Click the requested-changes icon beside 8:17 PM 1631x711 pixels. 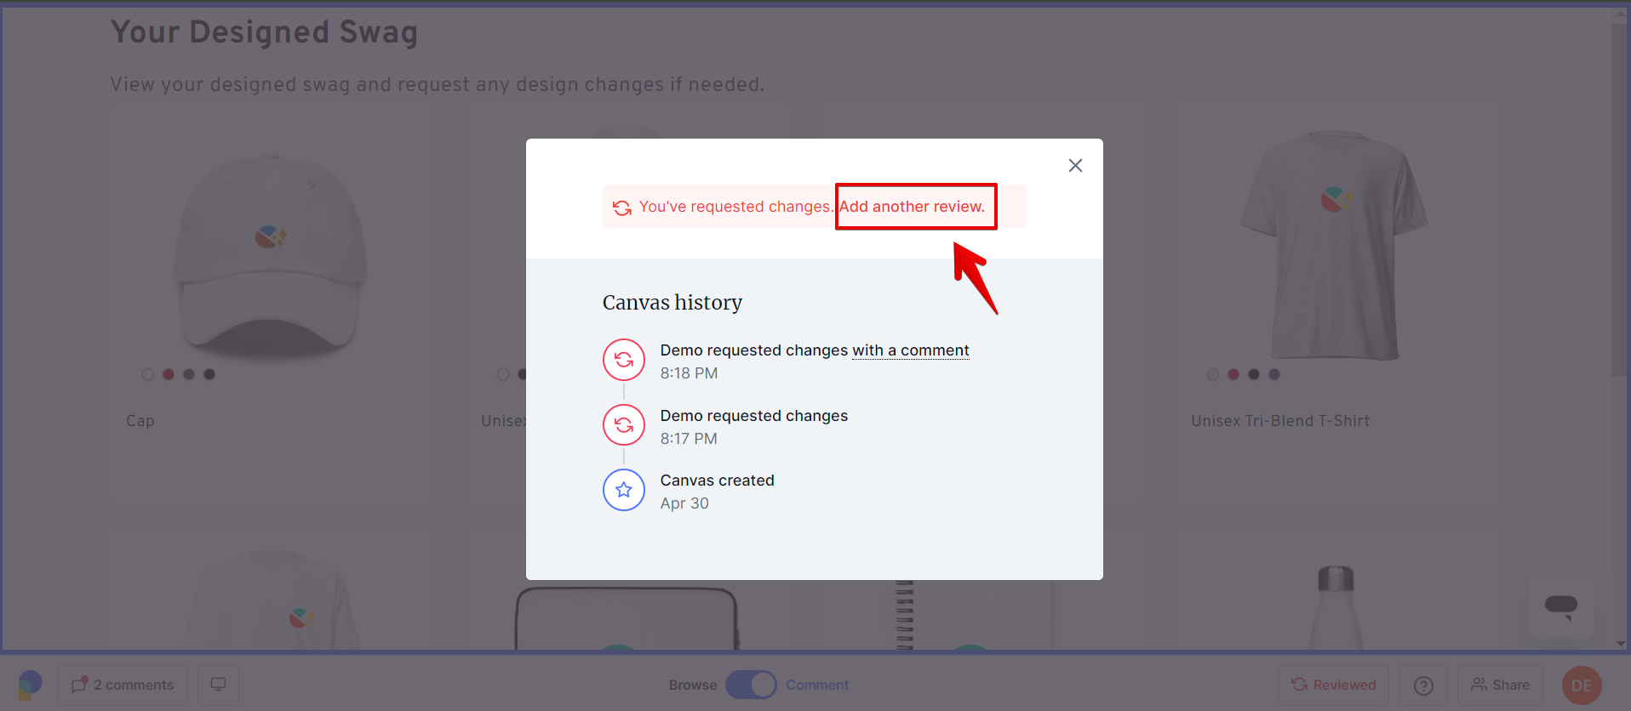(x=624, y=425)
